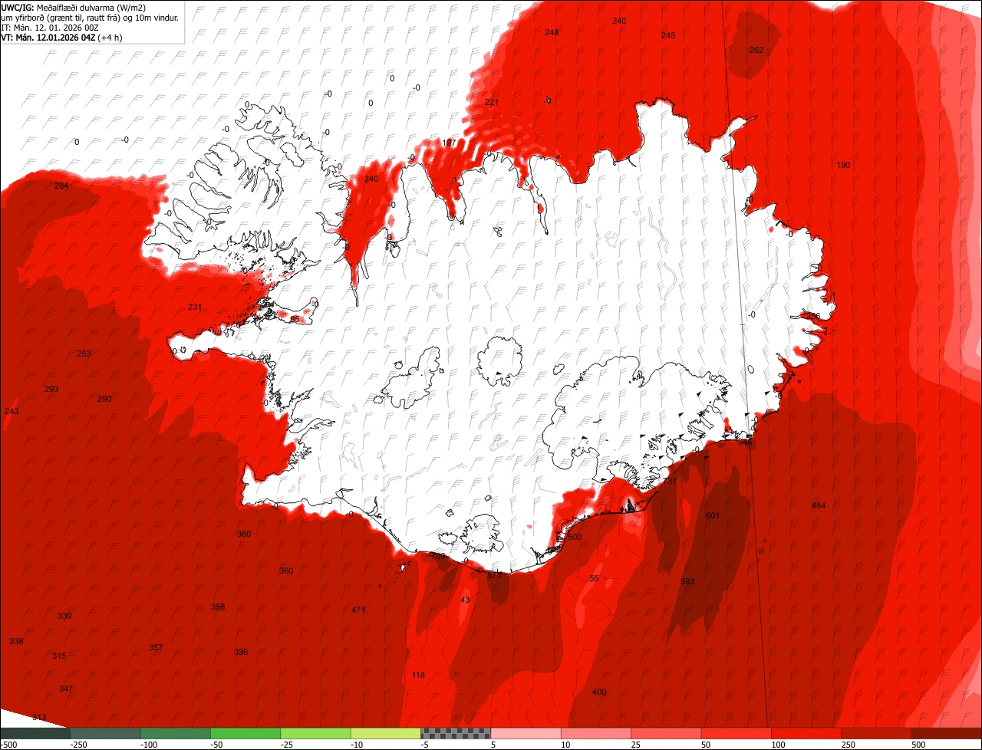Click the yellow-green legend swatch (-10 to -5)
982x750 pixels.
pyautogui.click(x=385, y=733)
